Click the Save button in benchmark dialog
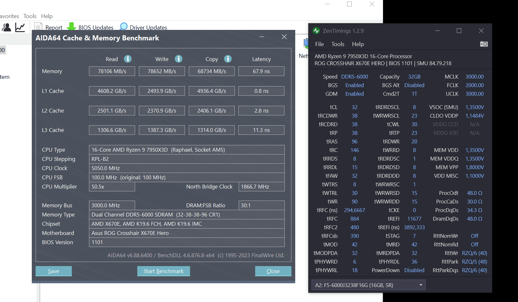Screen dimensions: 518x302 point(54,271)
